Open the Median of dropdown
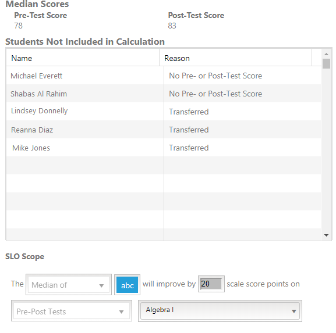The width and height of the screenshot is (336, 333). [69, 284]
